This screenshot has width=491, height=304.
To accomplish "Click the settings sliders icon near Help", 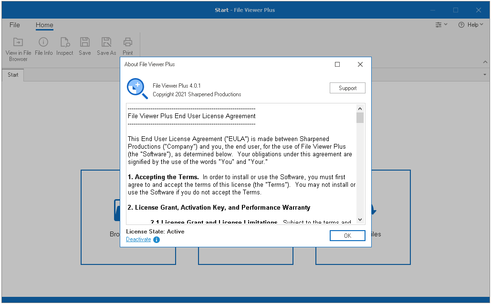I will [439, 24].
